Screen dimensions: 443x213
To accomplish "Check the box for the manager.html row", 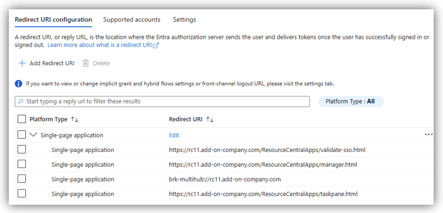I will click(21, 164).
